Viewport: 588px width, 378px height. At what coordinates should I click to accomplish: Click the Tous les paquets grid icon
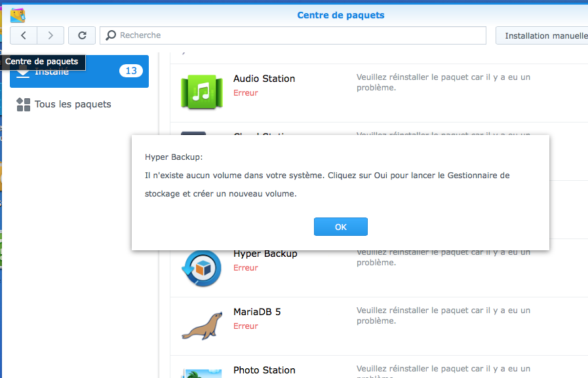pyautogui.click(x=23, y=105)
